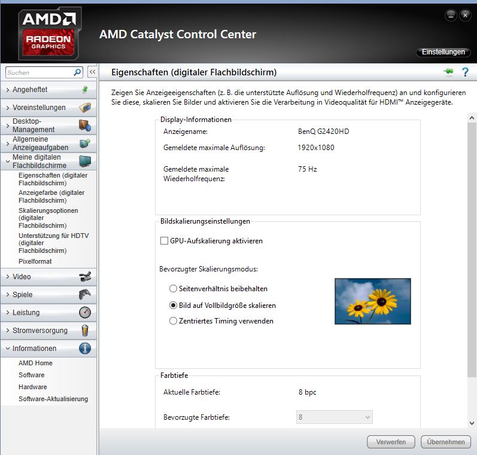
Task: Click the scroll down arrow
Action: pos(472,423)
